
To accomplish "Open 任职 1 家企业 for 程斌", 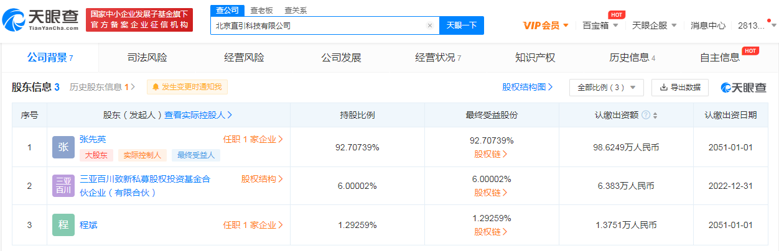I will [253, 225].
